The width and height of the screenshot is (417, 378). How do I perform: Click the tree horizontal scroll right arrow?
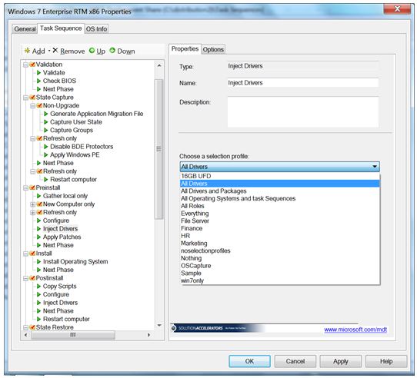pyautogui.click(x=149, y=335)
